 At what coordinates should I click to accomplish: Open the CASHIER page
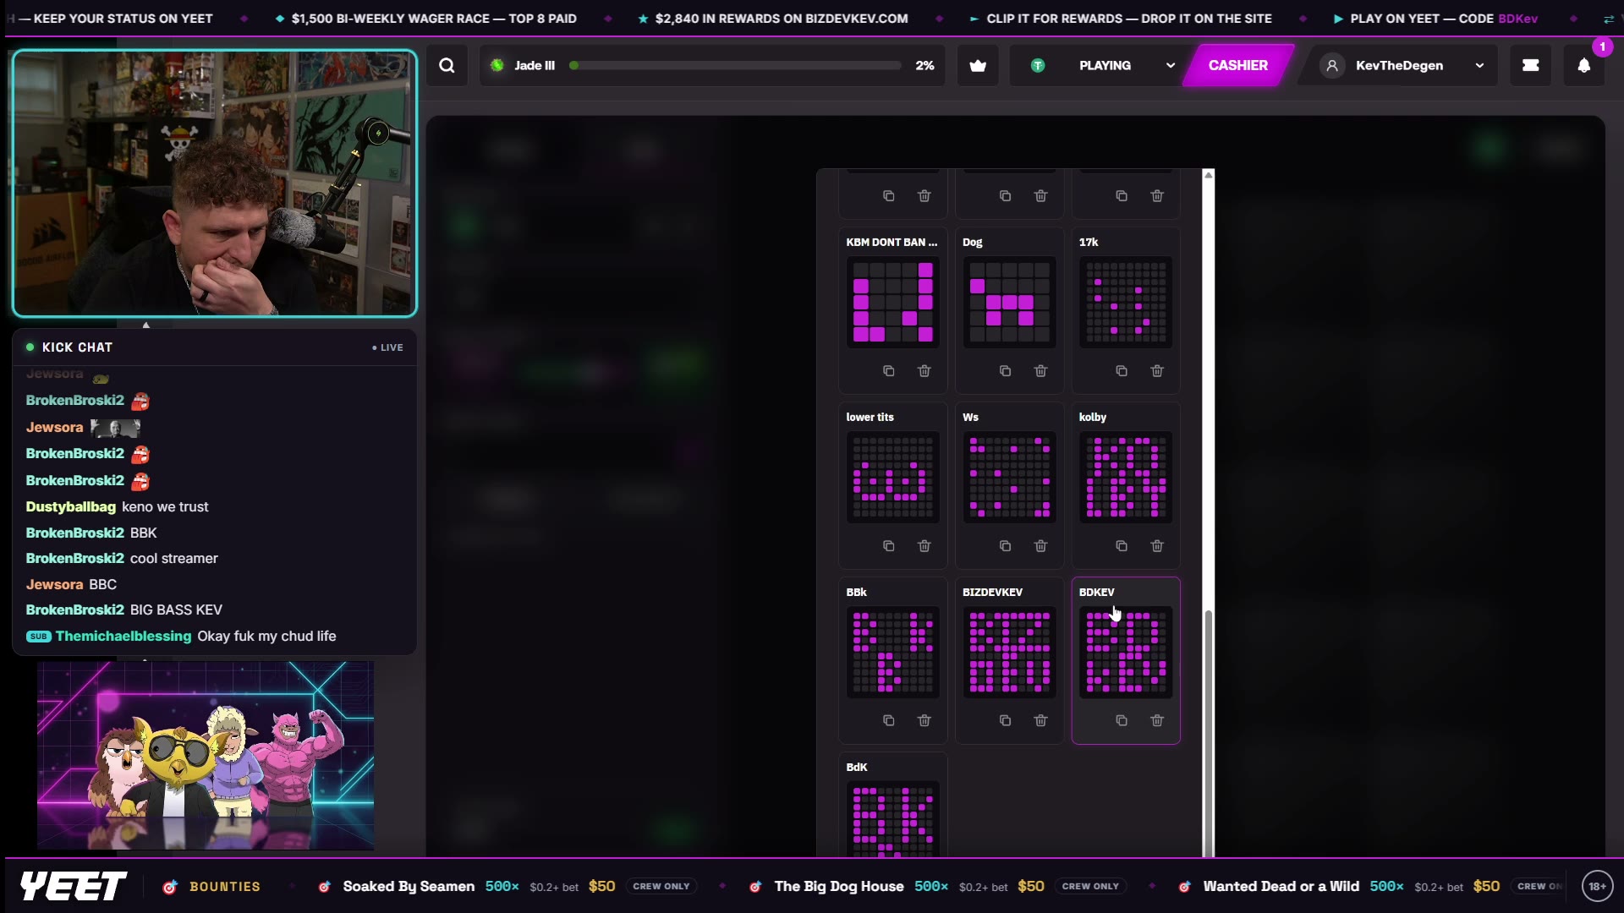pyautogui.click(x=1237, y=65)
